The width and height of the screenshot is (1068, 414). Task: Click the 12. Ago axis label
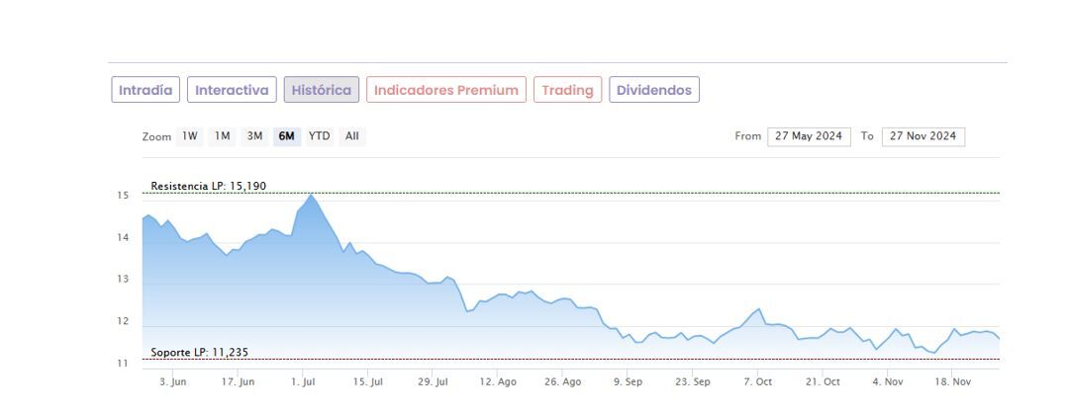click(498, 381)
